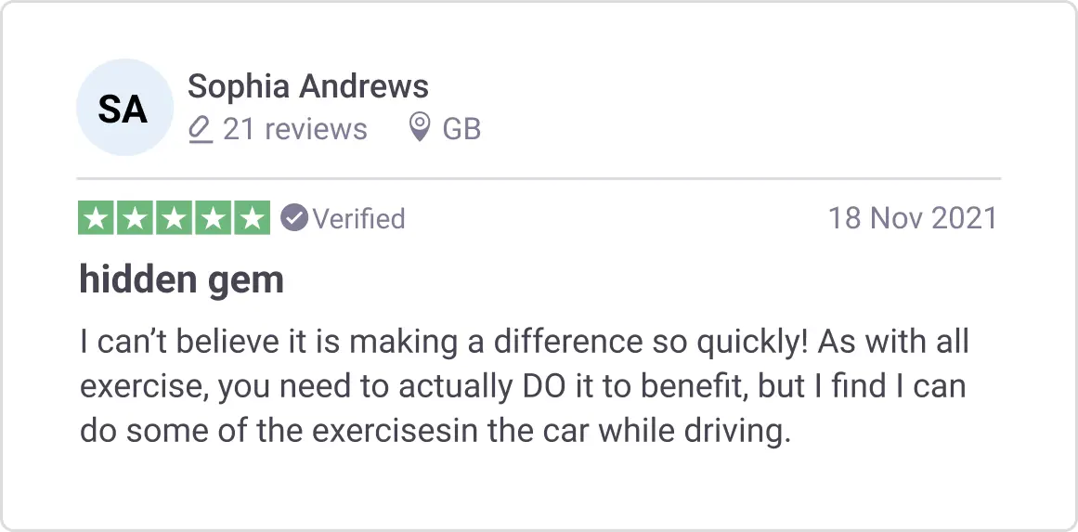The image size is (1078, 532).
Task: Open Sophia Andrews' profile name link
Action: 308,86
